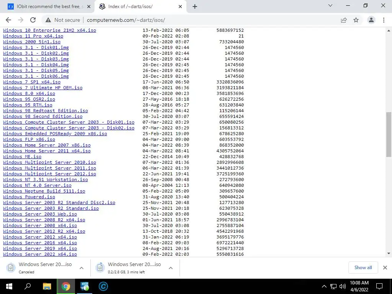Click Windows NT 4.0 Server.iso link
Image resolution: width=392 pixels, height=294 pixels.
point(37,186)
